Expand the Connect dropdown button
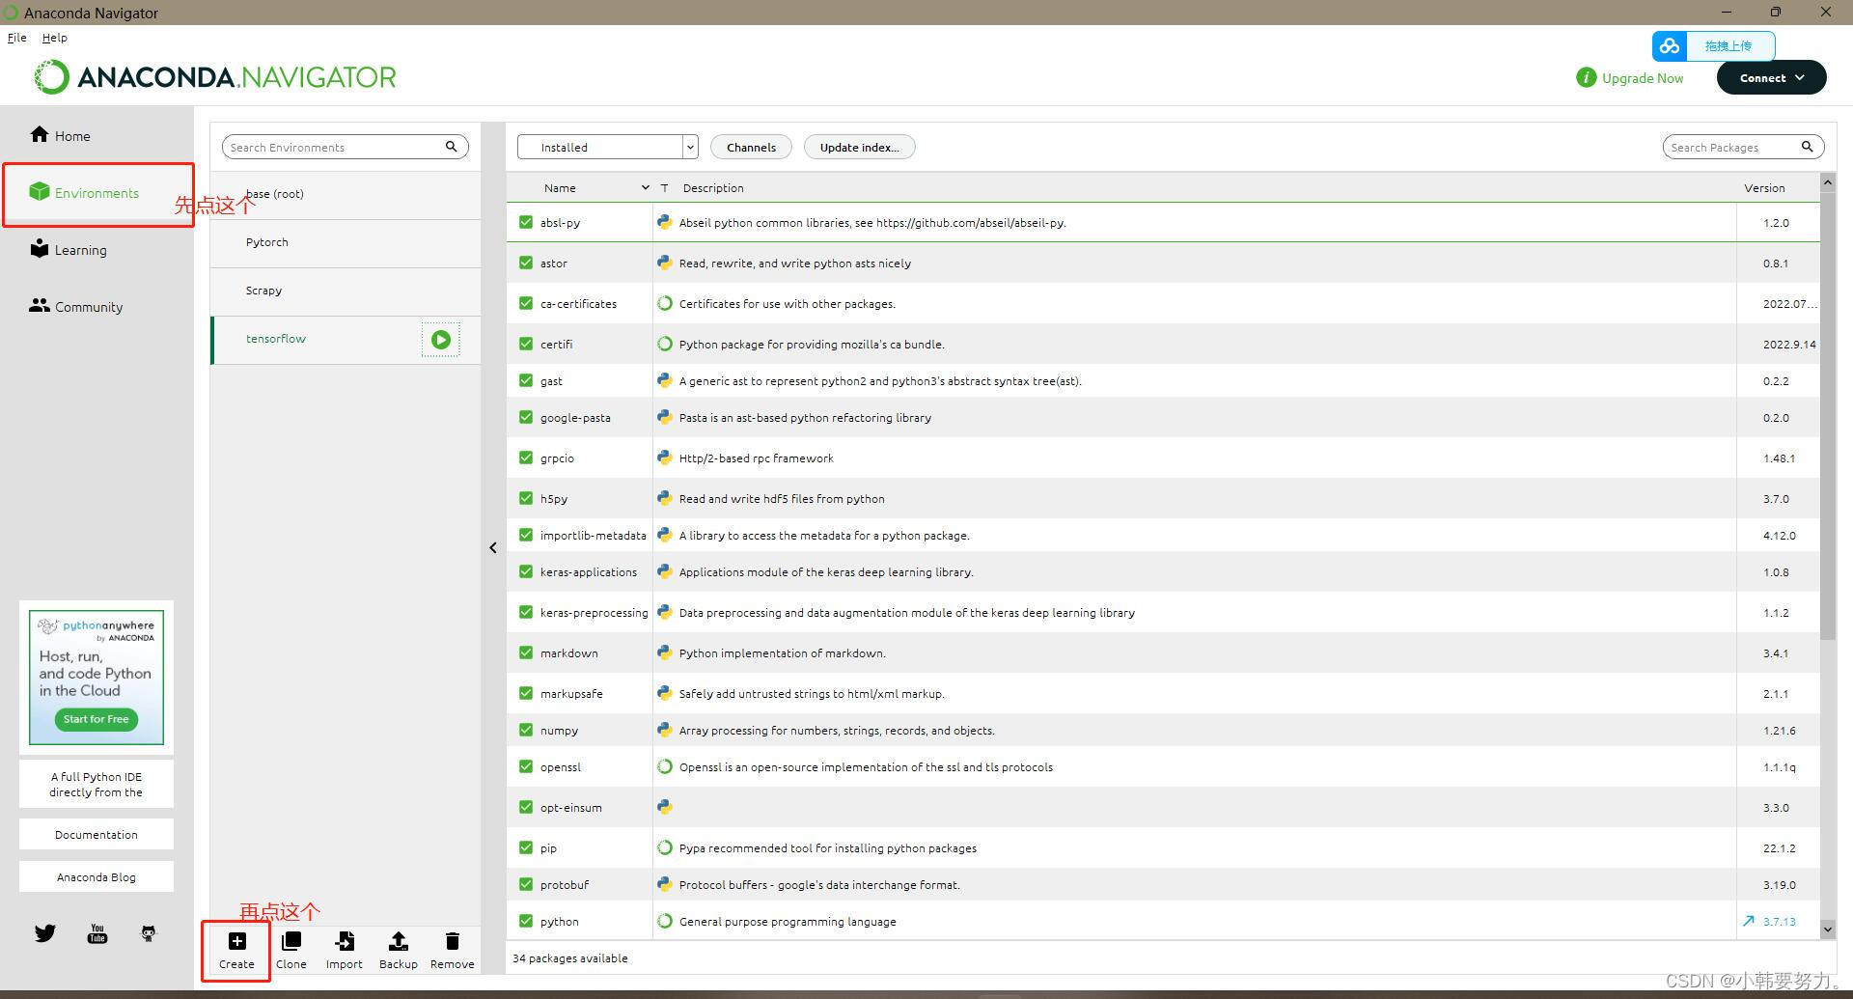Image resolution: width=1853 pixels, height=999 pixels. pos(1771,77)
